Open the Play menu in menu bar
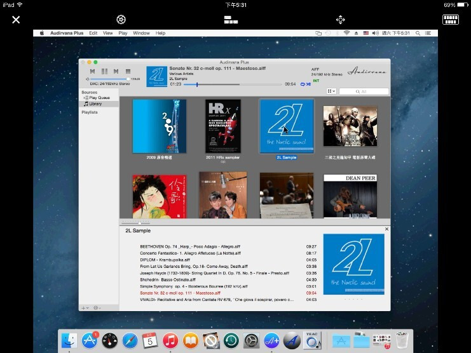Viewport: 471px width, 353px height. pos(123,33)
